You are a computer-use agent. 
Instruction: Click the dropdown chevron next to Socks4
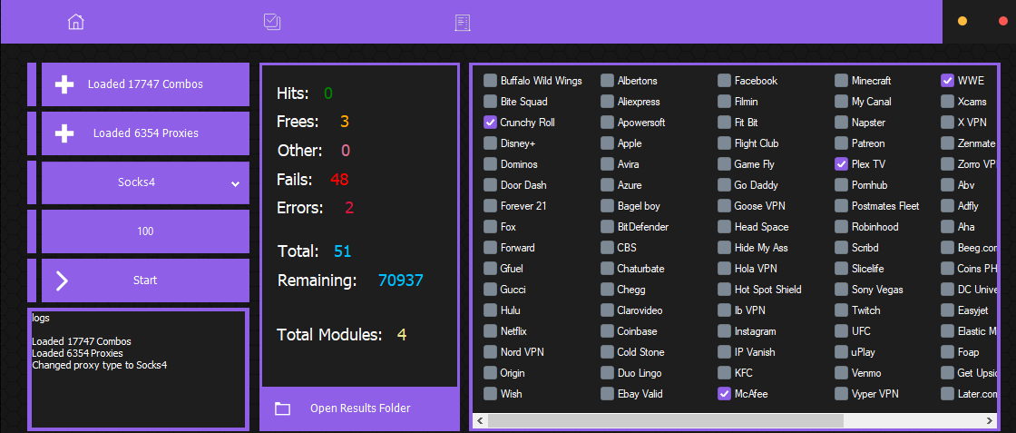pyautogui.click(x=235, y=184)
